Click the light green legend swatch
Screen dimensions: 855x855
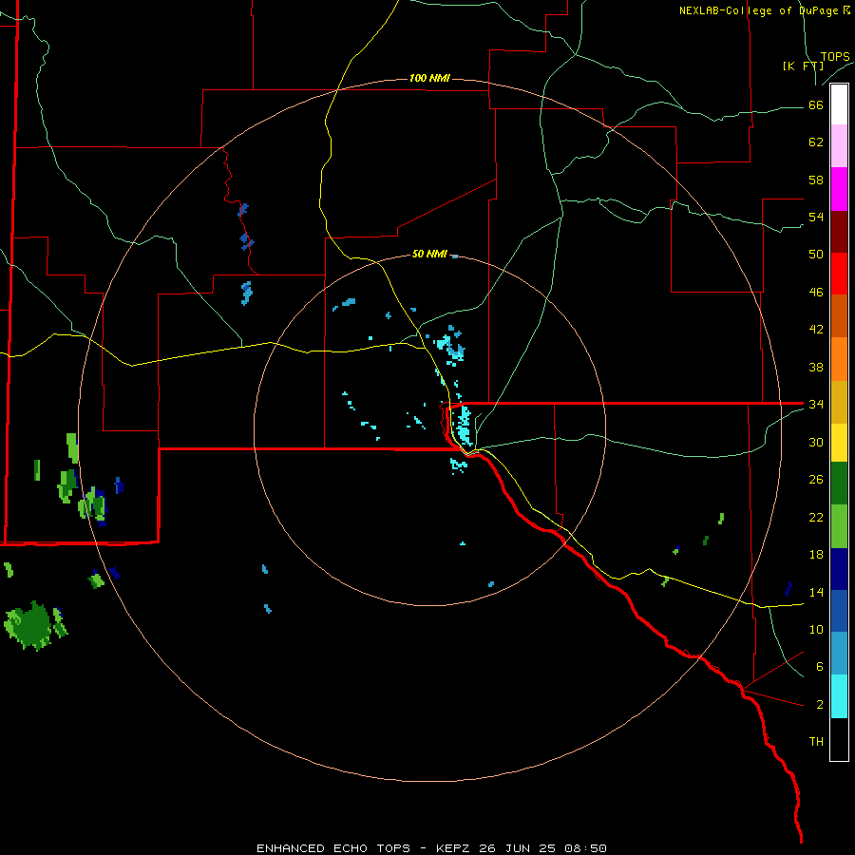point(839,526)
